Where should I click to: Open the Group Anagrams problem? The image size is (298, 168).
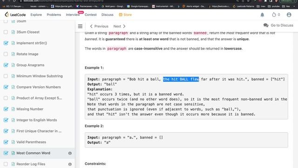tap(30, 65)
